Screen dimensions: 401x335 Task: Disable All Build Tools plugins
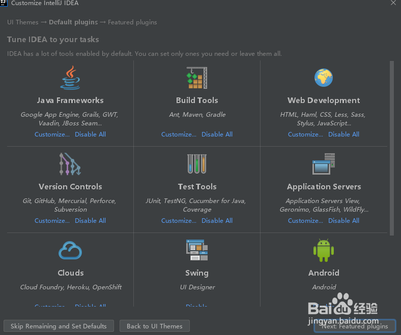217,134
